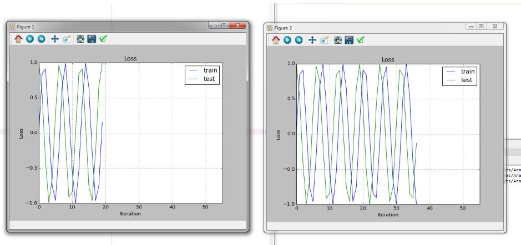Save Figure 1 using the floppy disk icon
The width and height of the screenshot is (521, 245).
92,39
